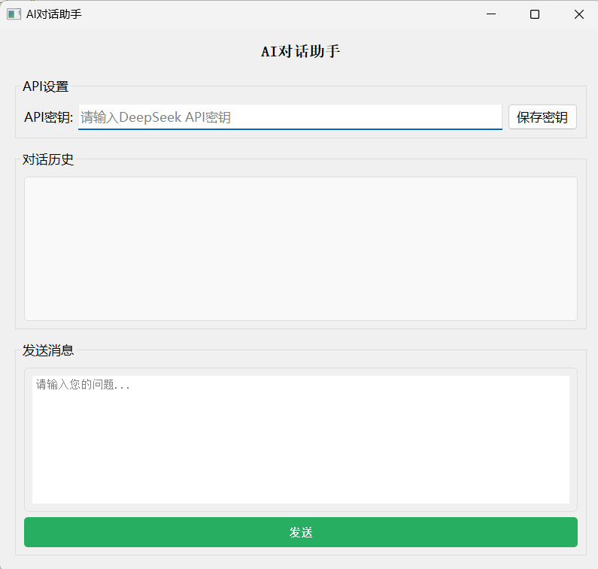Click the 对话历史 group title
This screenshot has height=569, width=598.
tap(47, 159)
